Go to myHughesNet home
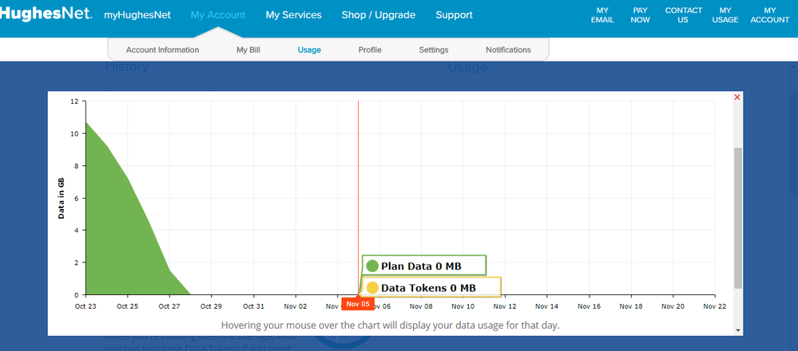This screenshot has height=351, width=798. tap(137, 15)
